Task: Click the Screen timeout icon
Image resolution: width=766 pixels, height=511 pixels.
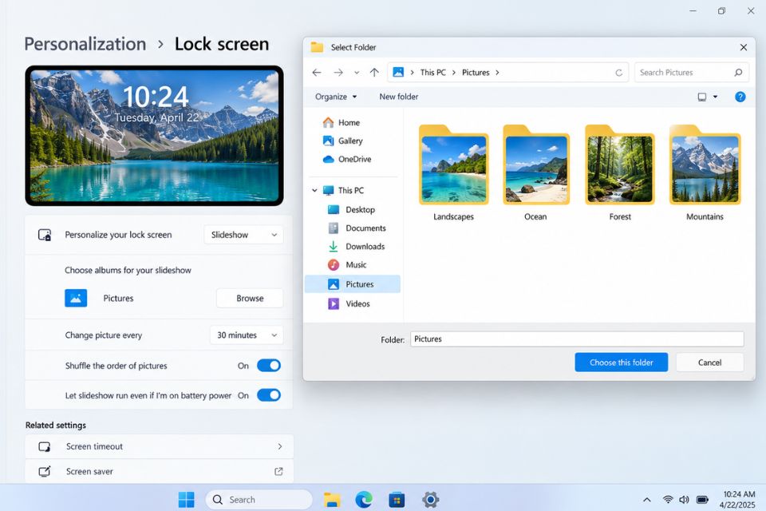Action: [x=45, y=446]
